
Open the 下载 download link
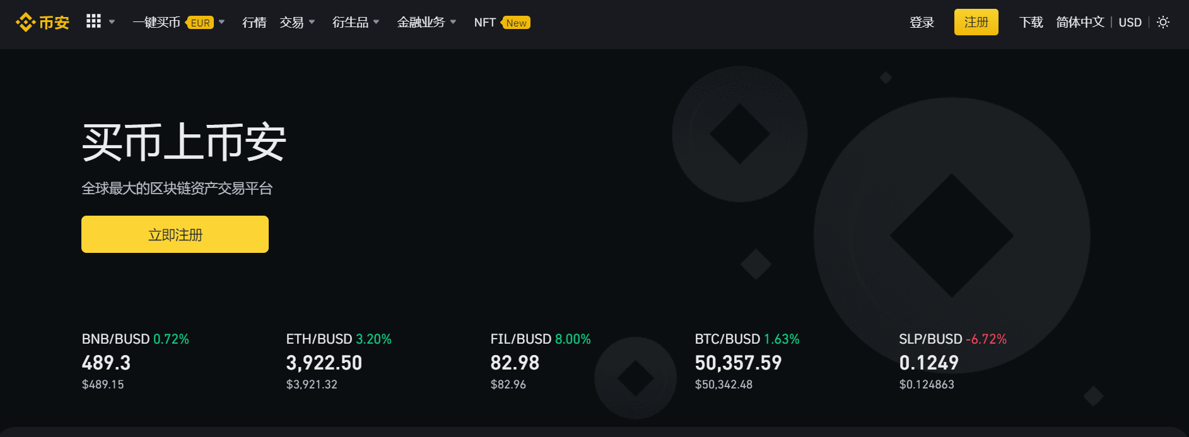coord(1031,23)
